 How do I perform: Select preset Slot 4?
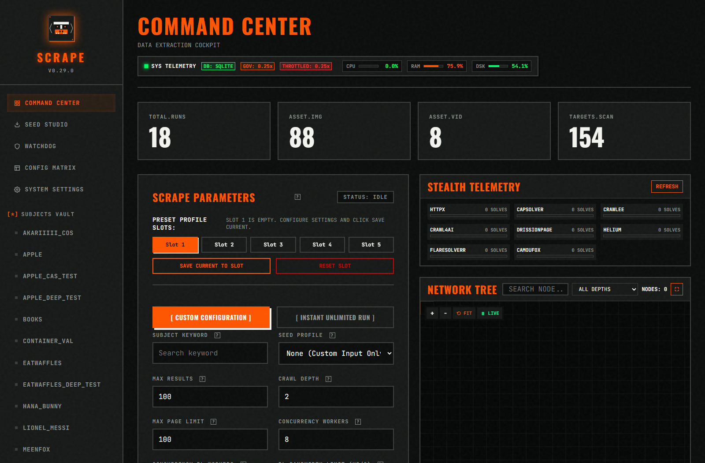click(x=322, y=245)
